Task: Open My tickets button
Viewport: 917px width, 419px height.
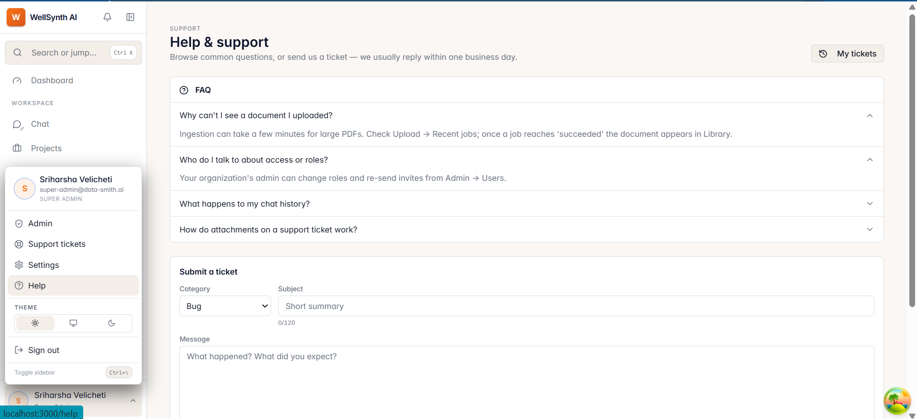Action: pos(847,54)
